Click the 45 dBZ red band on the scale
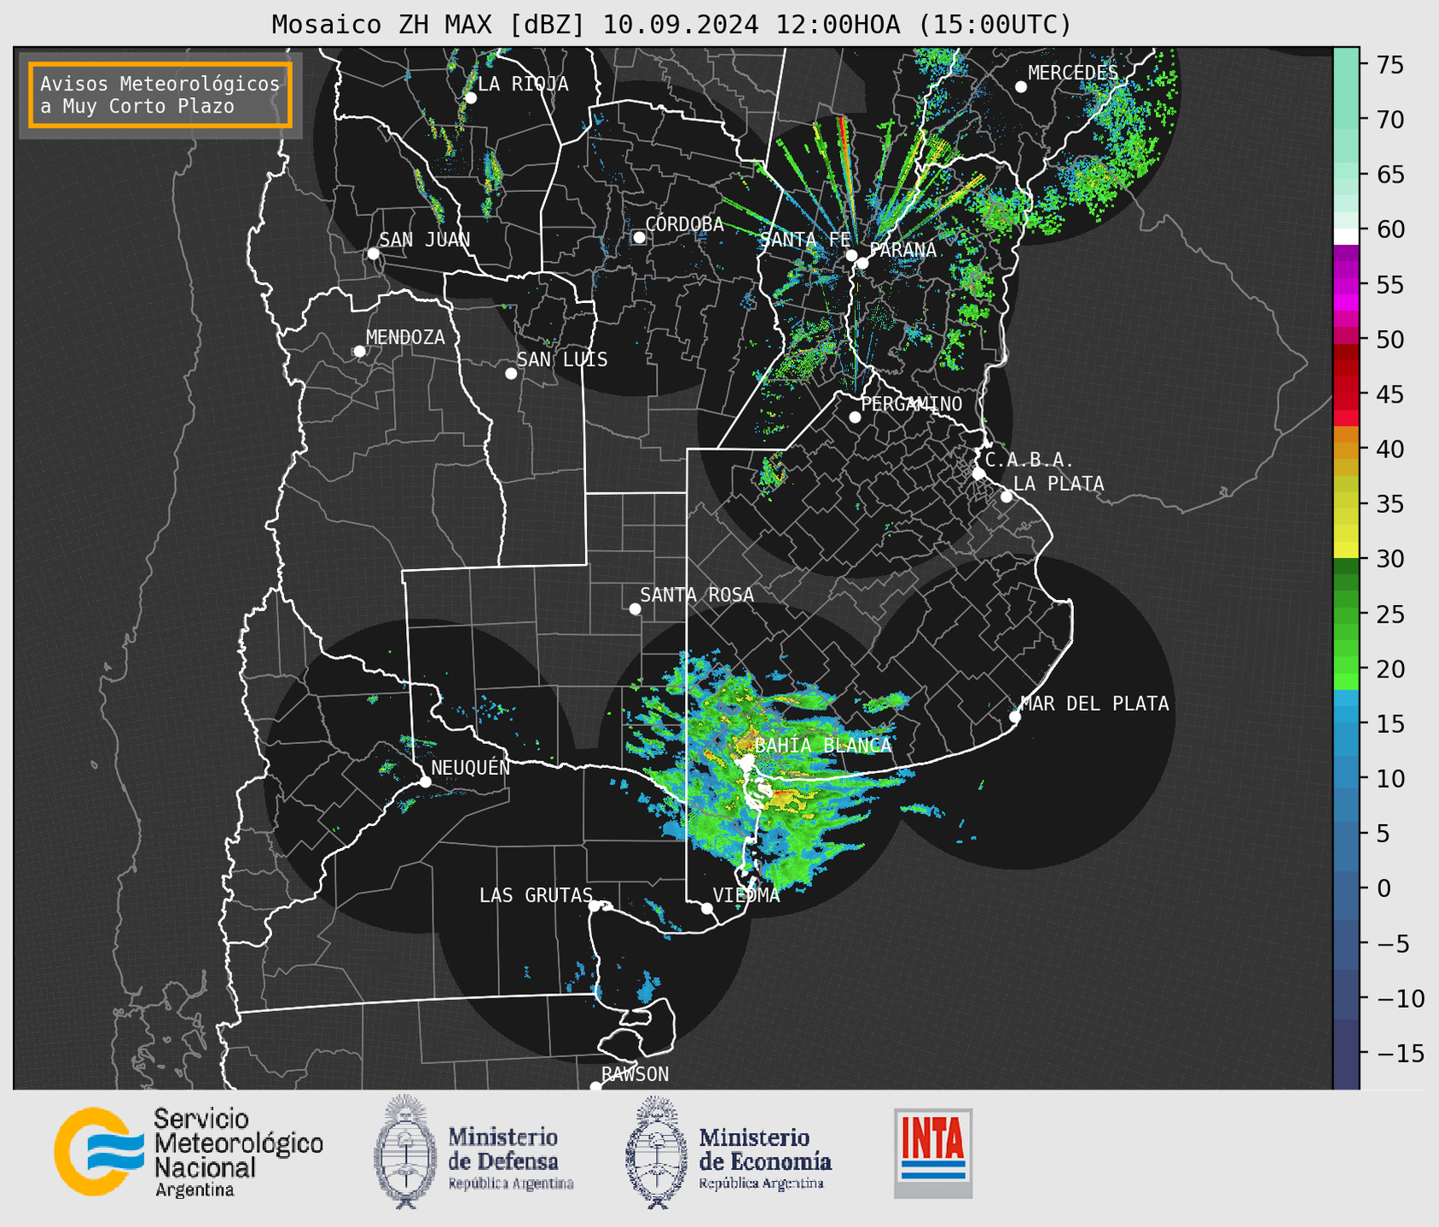Screen dimensions: 1439x1227 click(x=1346, y=394)
